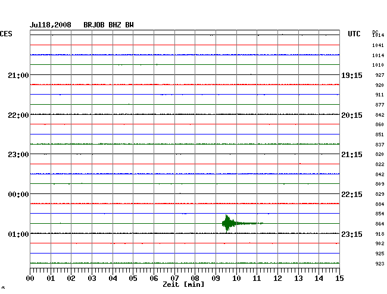The image size is (387, 294).
Task: Click the DC value 927
Action: (380, 75)
